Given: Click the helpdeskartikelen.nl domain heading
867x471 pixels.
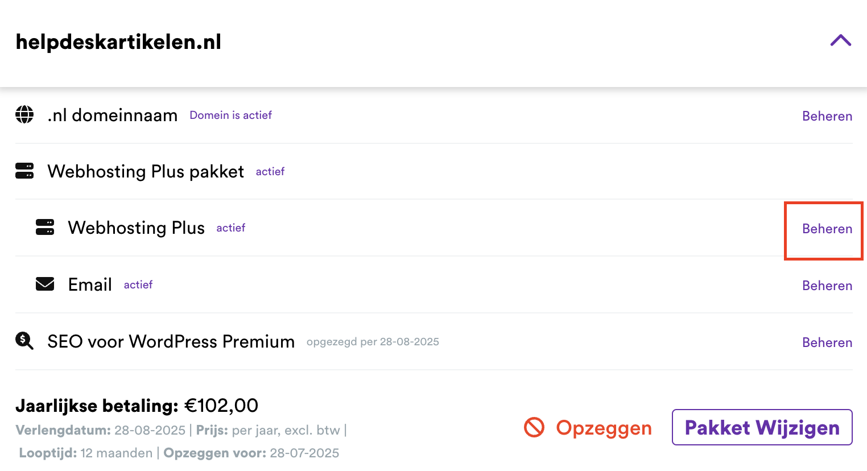Looking at the screenshot, I should 118,42.
